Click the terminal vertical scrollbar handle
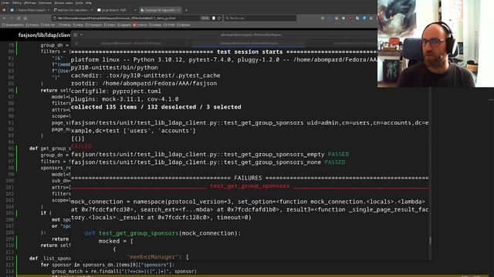The height and width of the screenshot is (277, 494). pyautogui.click(x=430, y=240)
